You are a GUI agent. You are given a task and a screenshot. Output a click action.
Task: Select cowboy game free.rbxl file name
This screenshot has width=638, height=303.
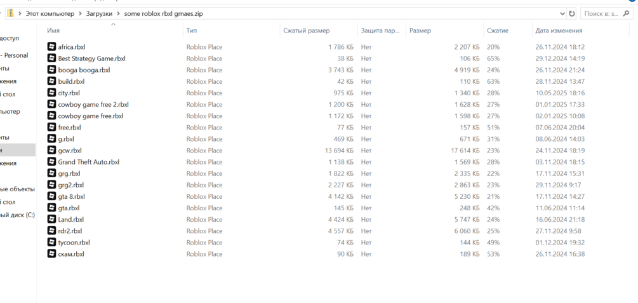91,116
